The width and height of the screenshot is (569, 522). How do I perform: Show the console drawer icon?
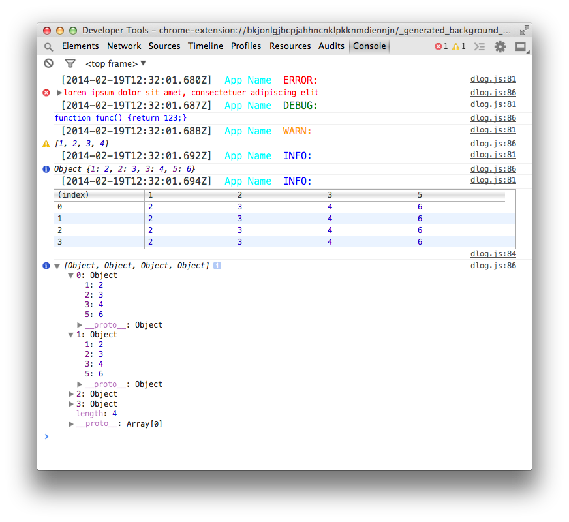click(x=480, y=46)
